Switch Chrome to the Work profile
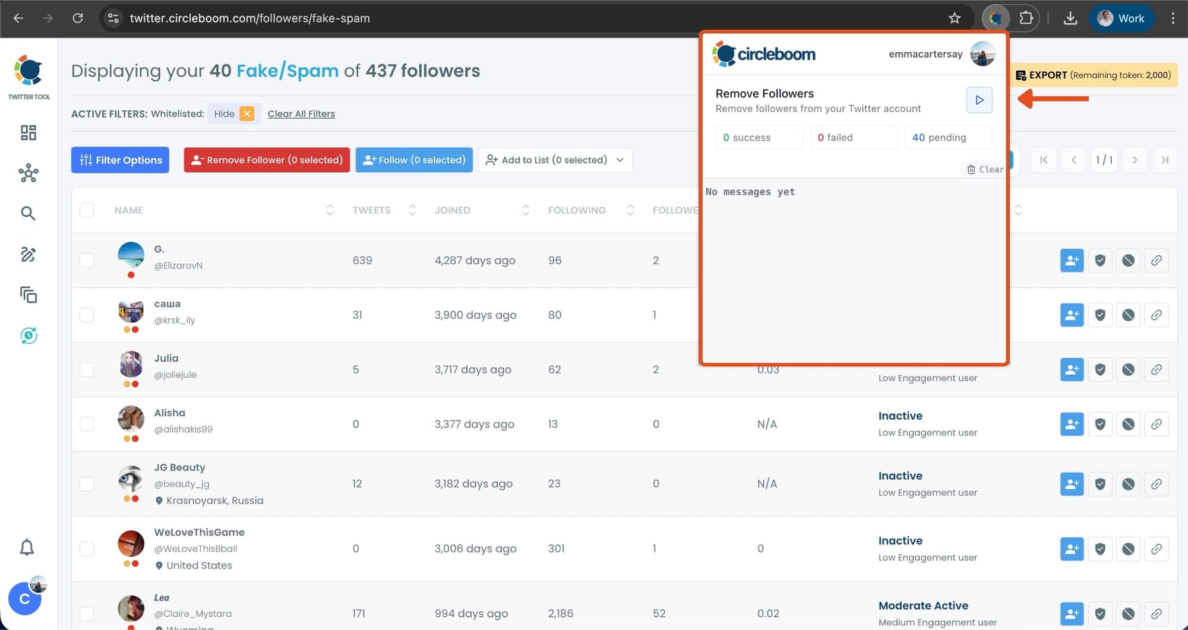1188x630 pixels. 1121,18
